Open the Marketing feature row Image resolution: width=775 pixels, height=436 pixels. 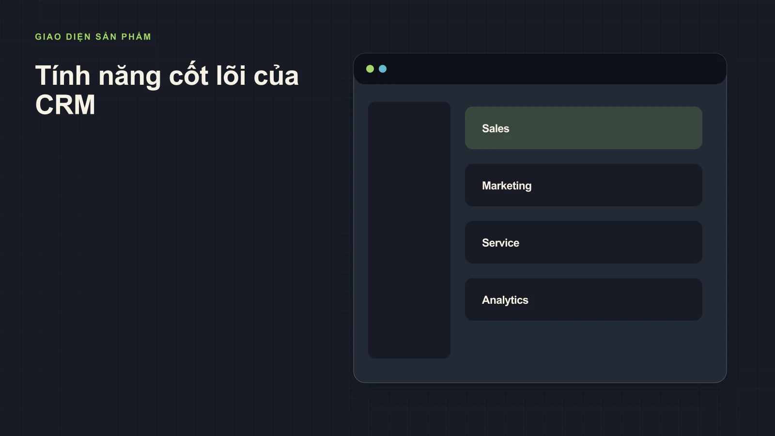tap(583, 185)
